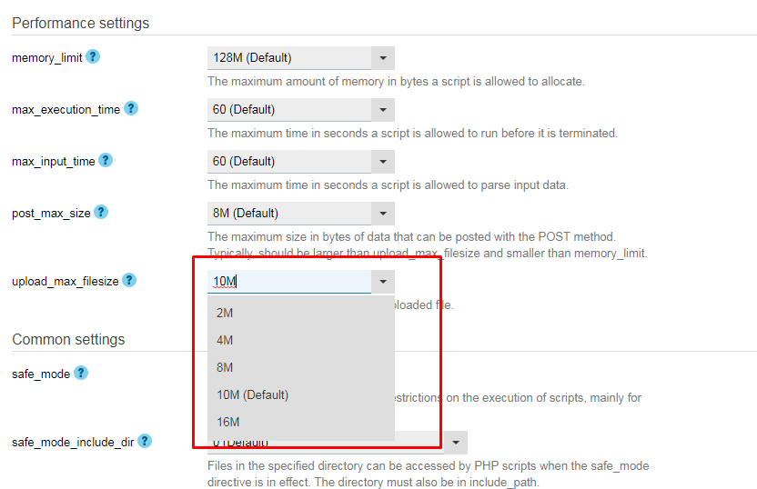Open help icon for max_execution_time
Image resolution: width=757 pixels, height=489 pixels.
point(131,108)
